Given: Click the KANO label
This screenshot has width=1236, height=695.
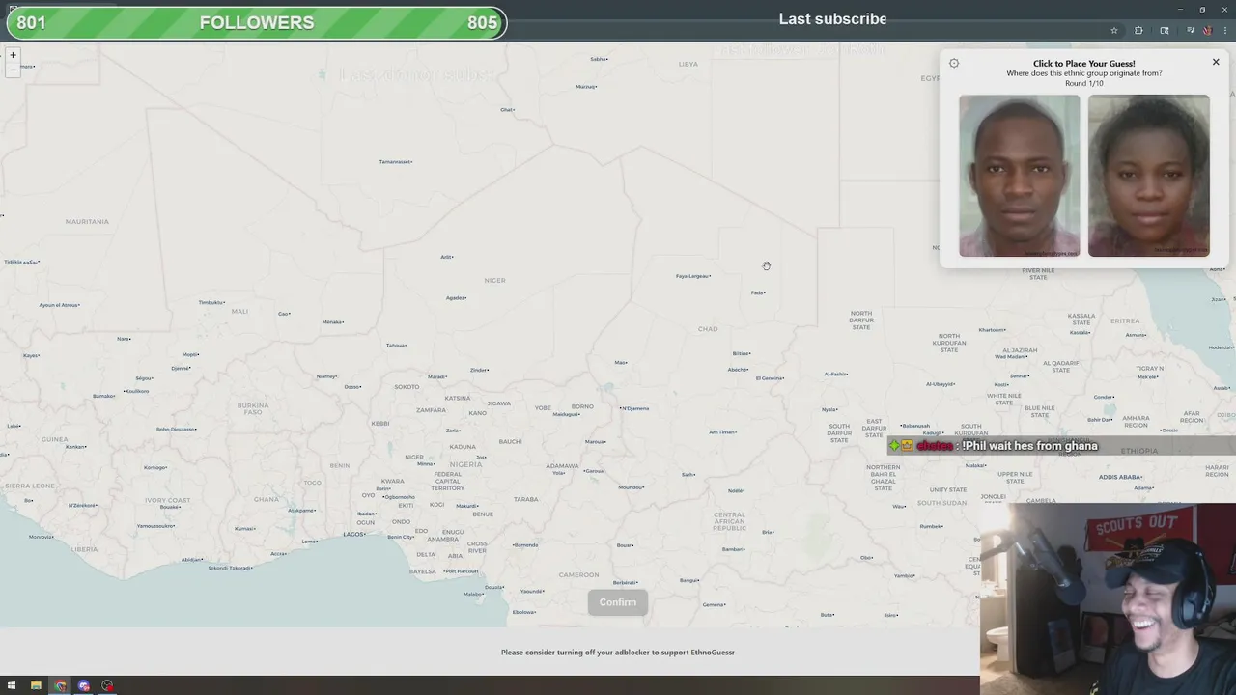Looking at the screenshot, I should [477, 413].
